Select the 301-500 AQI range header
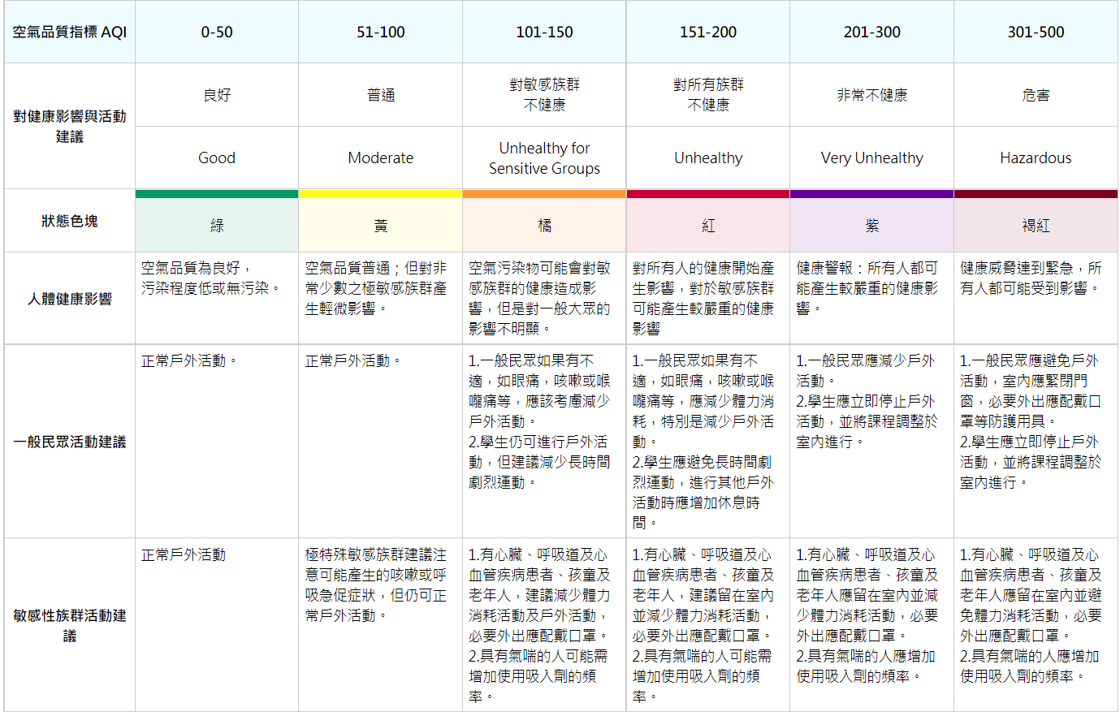 (1036, 32)
